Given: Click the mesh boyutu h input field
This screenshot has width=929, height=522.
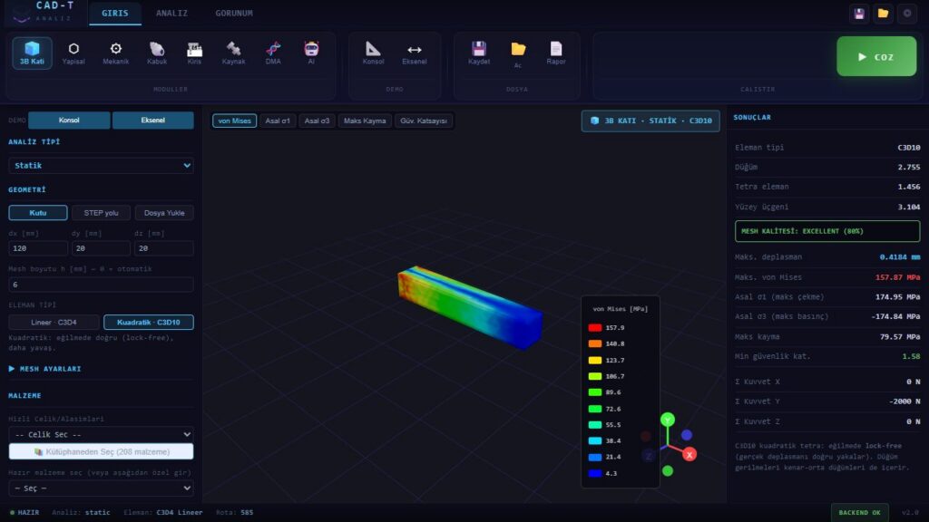Looking at the screenshot, I should point(101,285).
